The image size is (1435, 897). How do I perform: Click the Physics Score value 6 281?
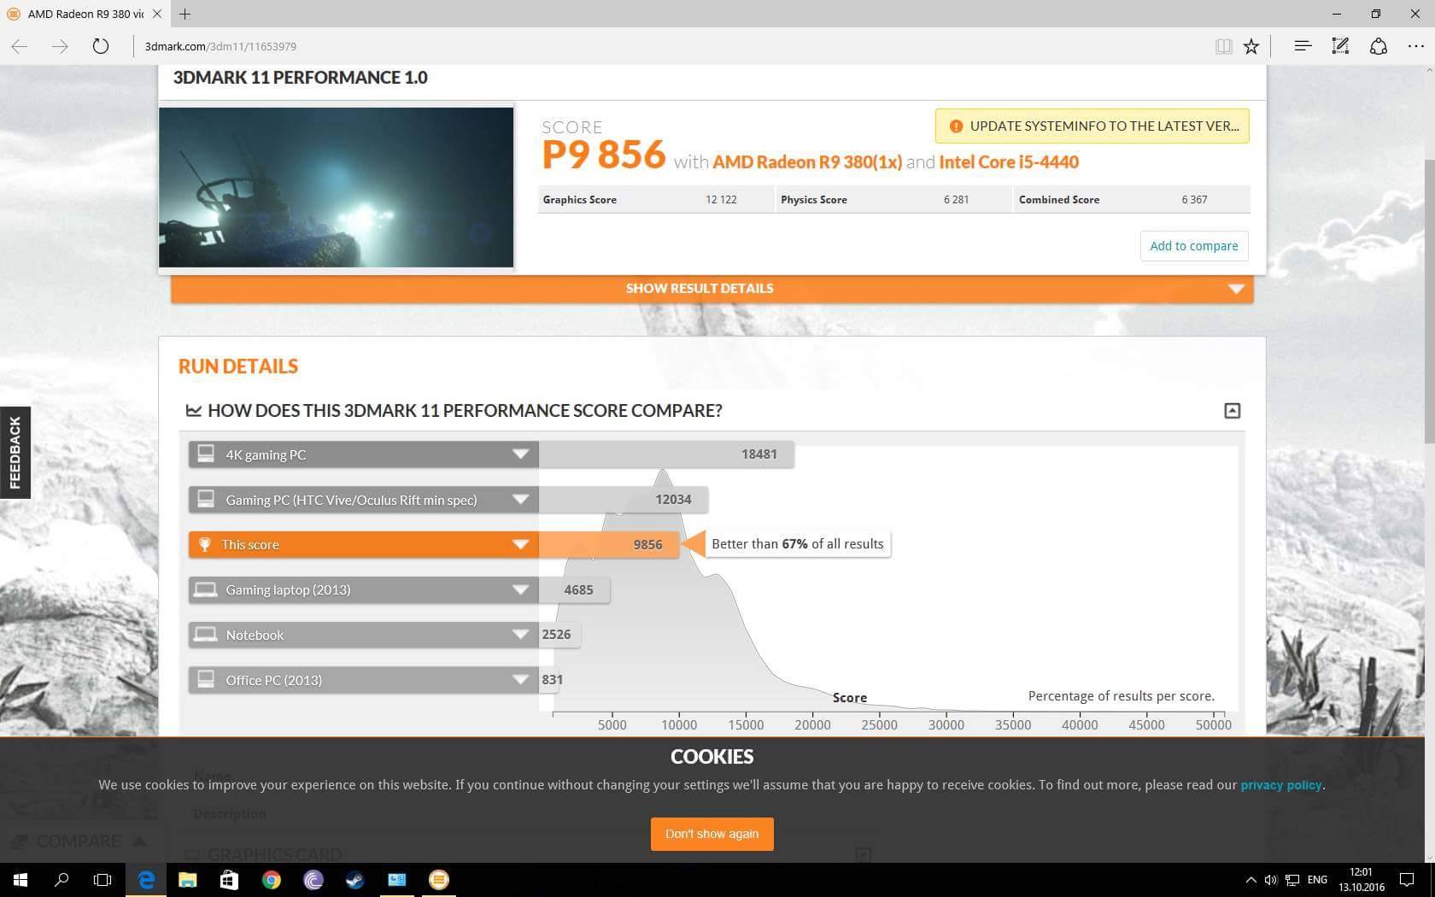click(x=956, y=200)
